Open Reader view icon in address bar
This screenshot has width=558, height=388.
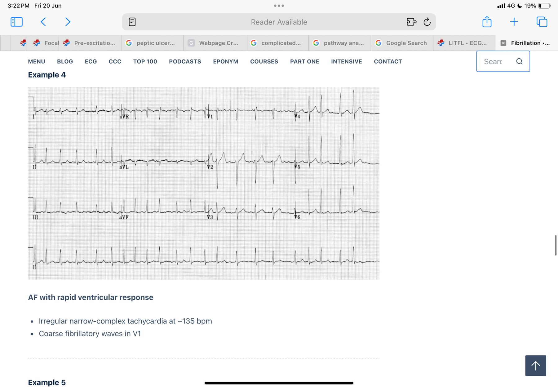132,22
